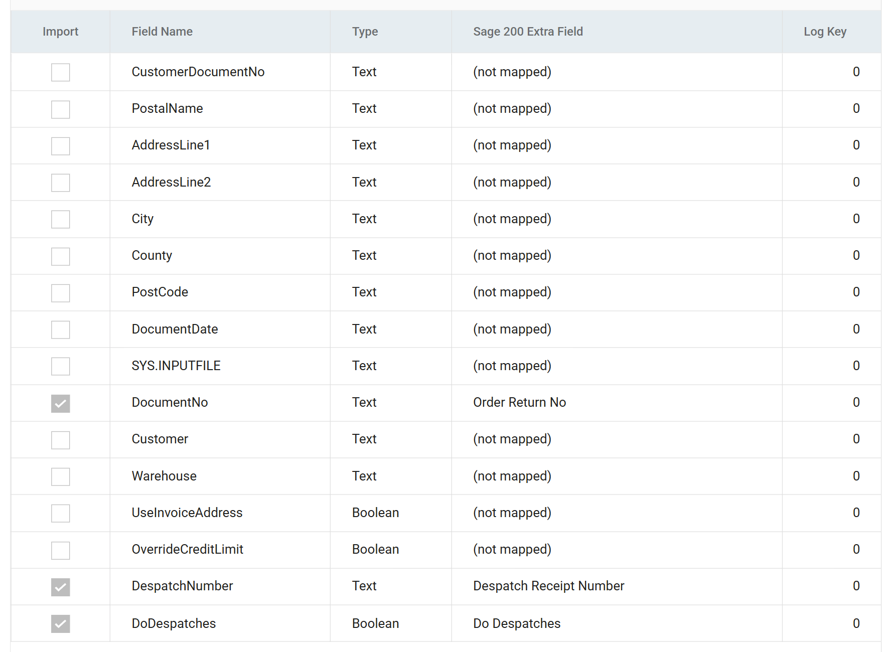Tick the OverrideCreditLimit import checkbox
Image resolution: width=891 pixels, height=652 pixels.
click(x=60, y=550)
